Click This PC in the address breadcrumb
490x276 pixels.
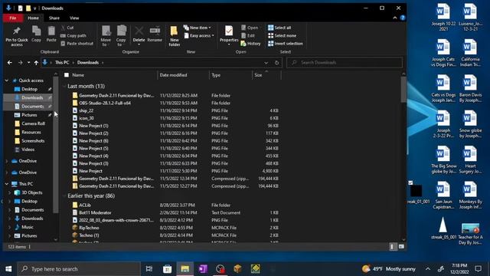pos(62,63)
